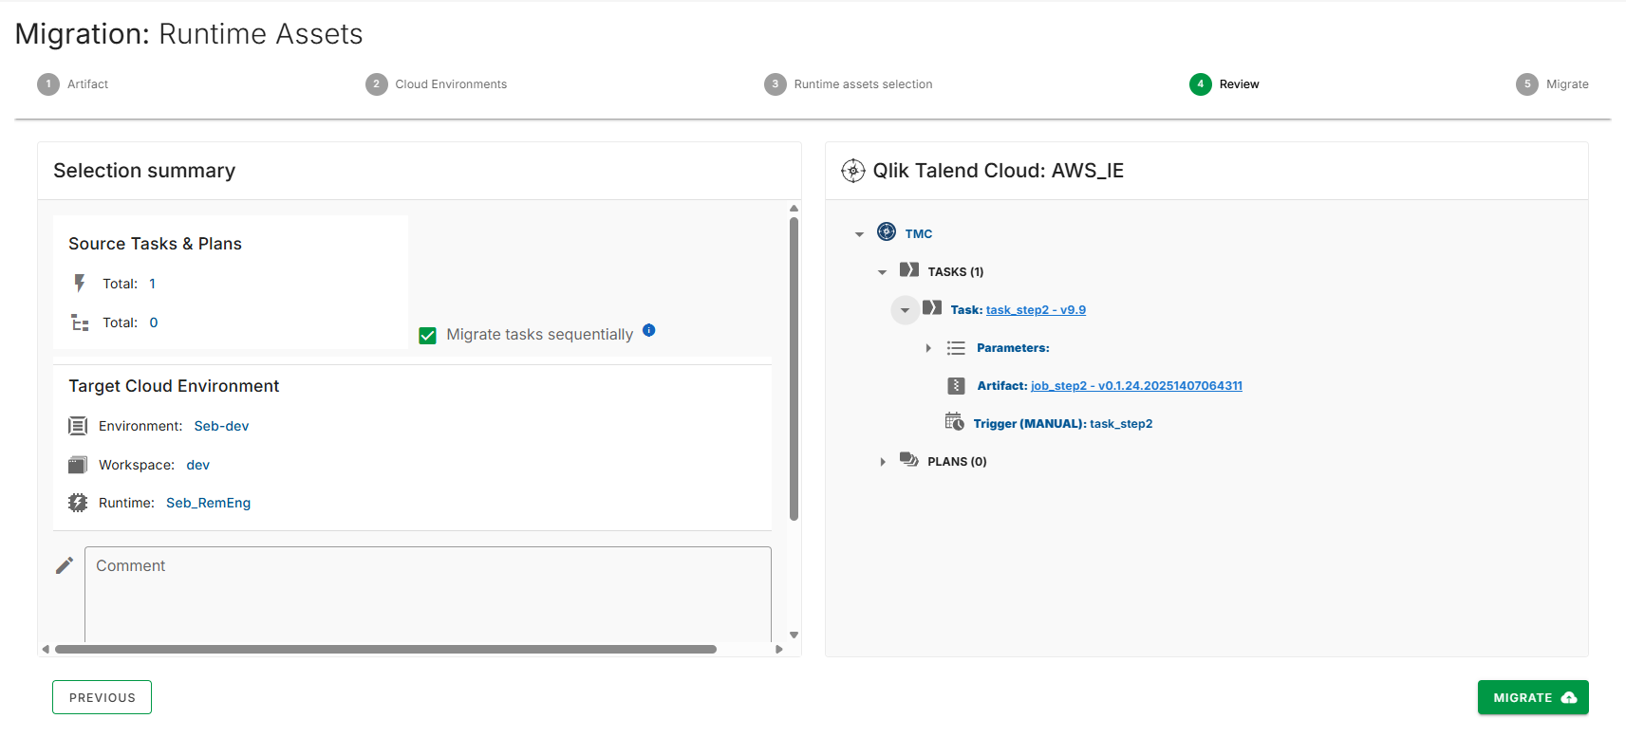Expand the Parameters node
This screenshot has height=737, width=1626.
click(x=928, y=348)
